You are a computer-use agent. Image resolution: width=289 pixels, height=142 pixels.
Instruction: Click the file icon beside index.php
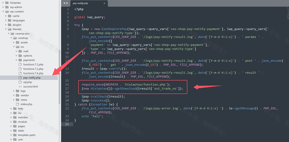18,104
